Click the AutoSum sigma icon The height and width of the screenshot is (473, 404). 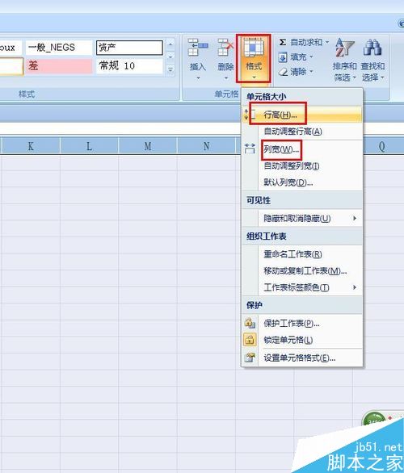coord(283,42)
